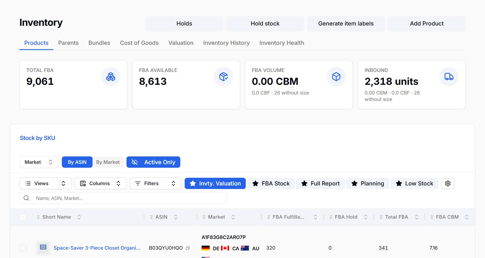
Task: Click the Hold stock button
Action: 265,24
